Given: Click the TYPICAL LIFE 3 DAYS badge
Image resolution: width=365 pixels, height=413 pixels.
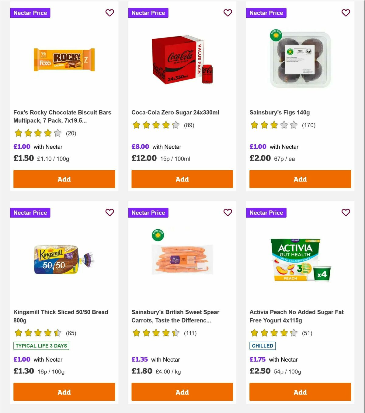Looking at the screenshot, I should point(41,346).
